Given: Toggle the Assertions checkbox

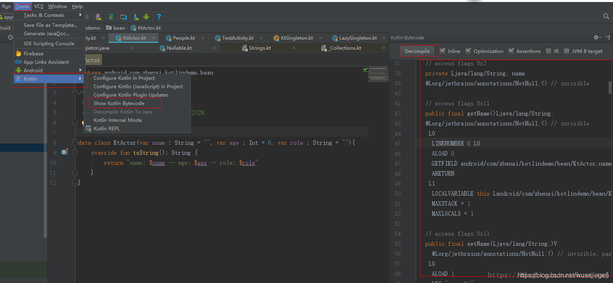Looking at the screenshot, I should pos(511,51).
